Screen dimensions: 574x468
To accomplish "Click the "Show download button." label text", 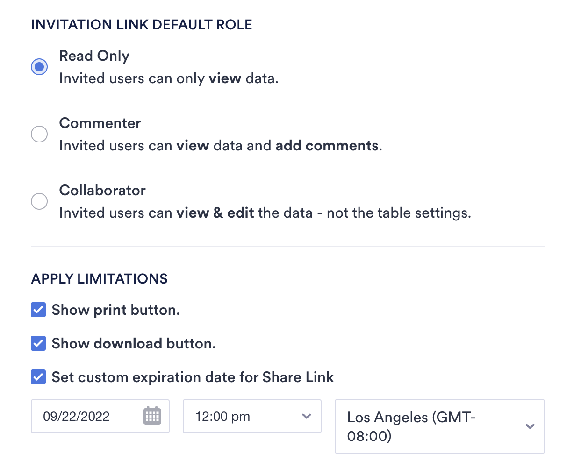I will [x=134, y=343].
